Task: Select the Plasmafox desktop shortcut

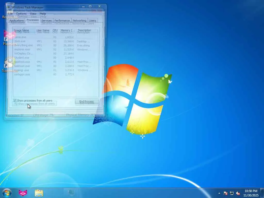Action: [10, 37]
